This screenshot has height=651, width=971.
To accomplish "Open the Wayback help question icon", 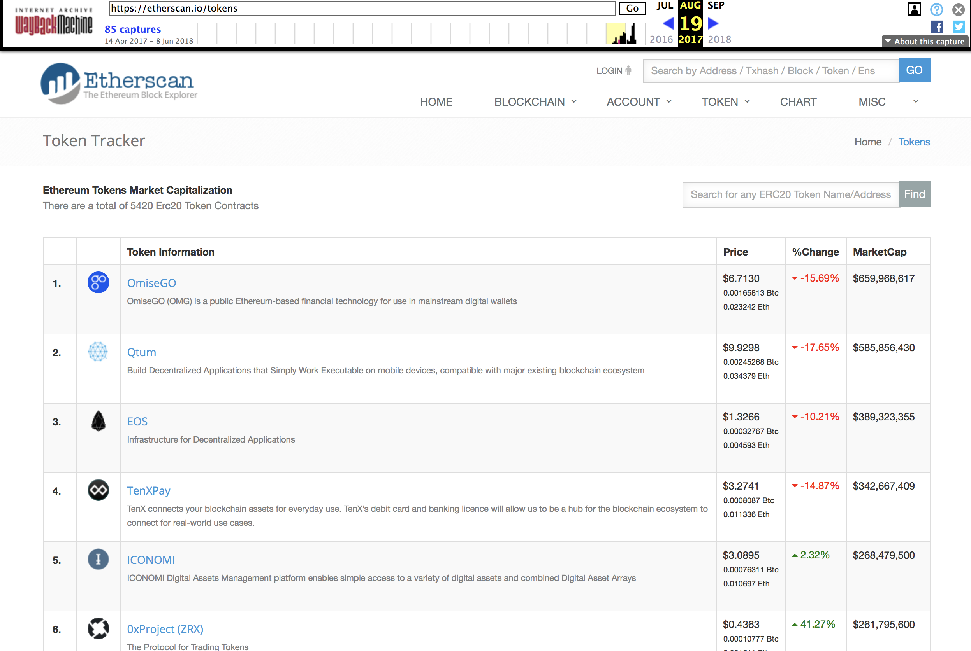I will tap(936, 9).
